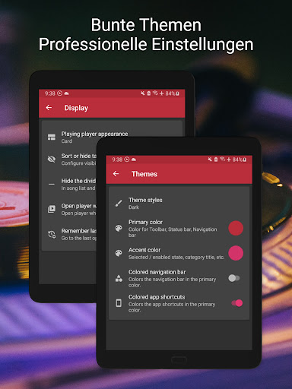292x389 pixels.
Task: Disable the Colored app shortcuts switch
Action: click(x=237, y=303)
